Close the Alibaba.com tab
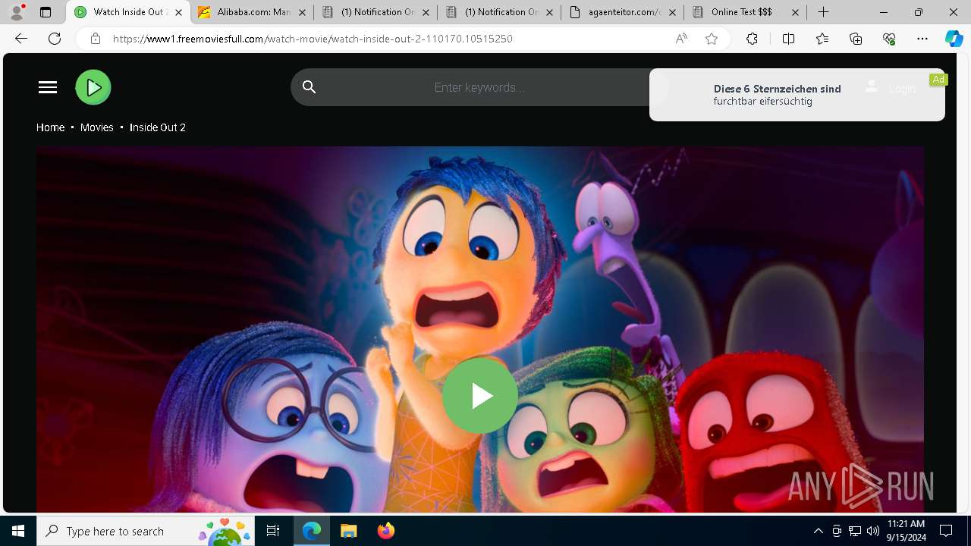The height and width of the screenshot is (546, 971). pos(302,12)
